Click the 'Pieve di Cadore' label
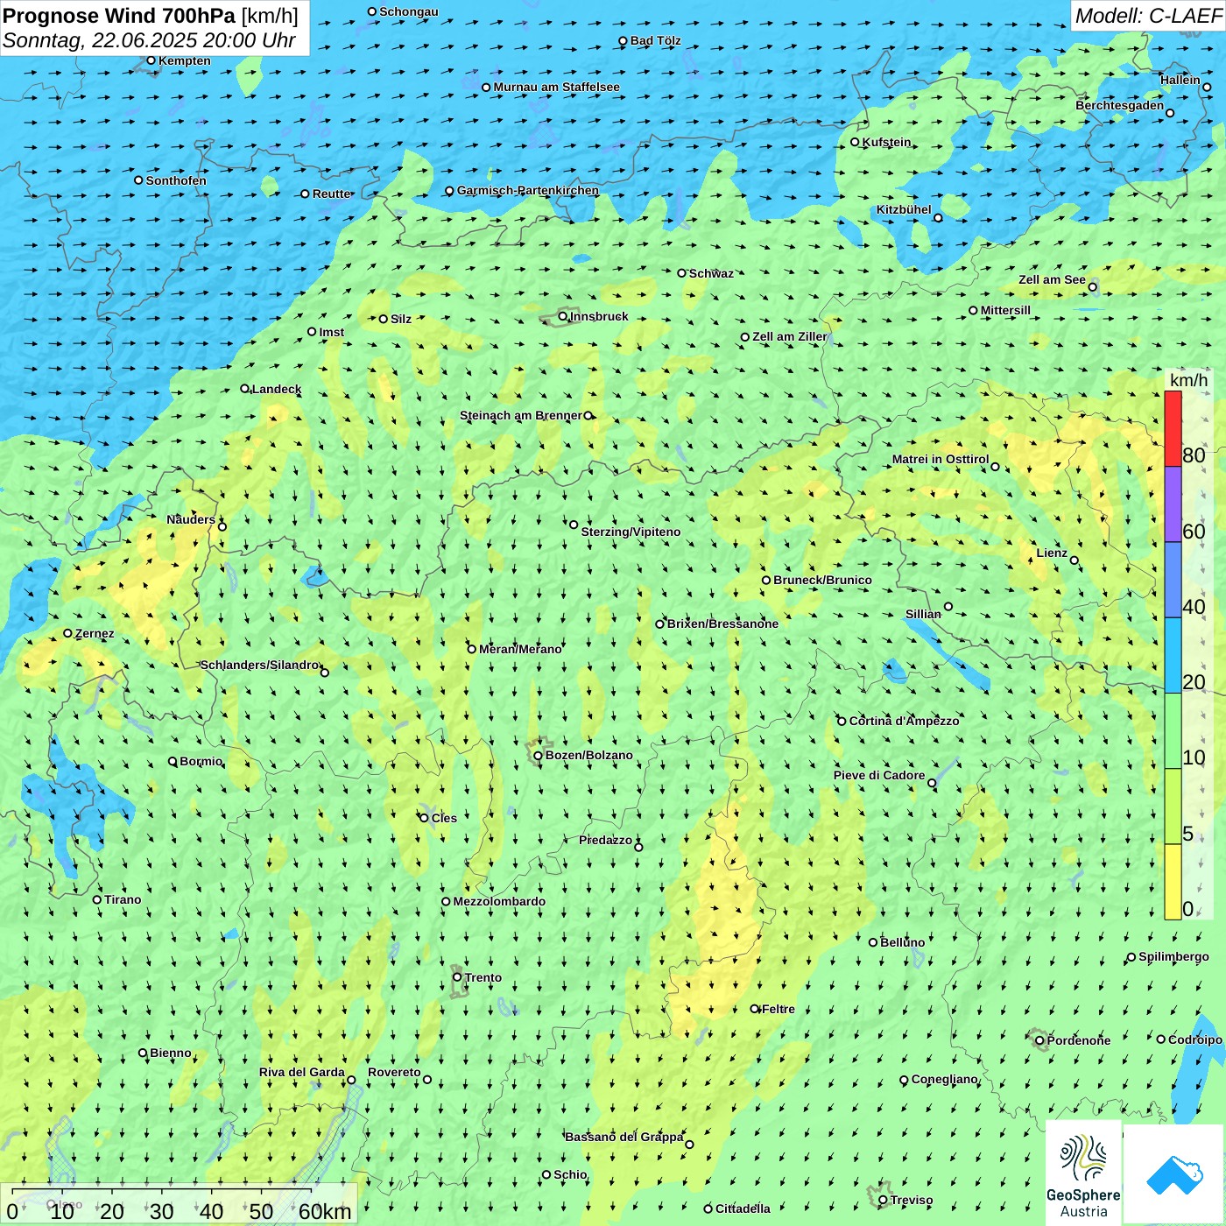The image size is (1226, 1226). pyautogui.click(x=879, y=775)
